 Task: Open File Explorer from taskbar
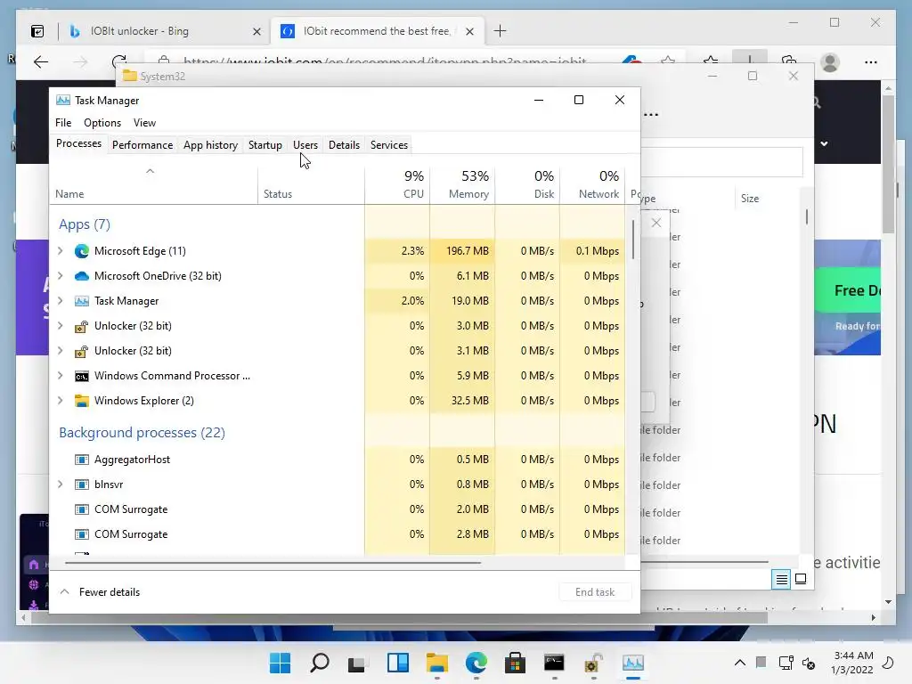[436, 663]
